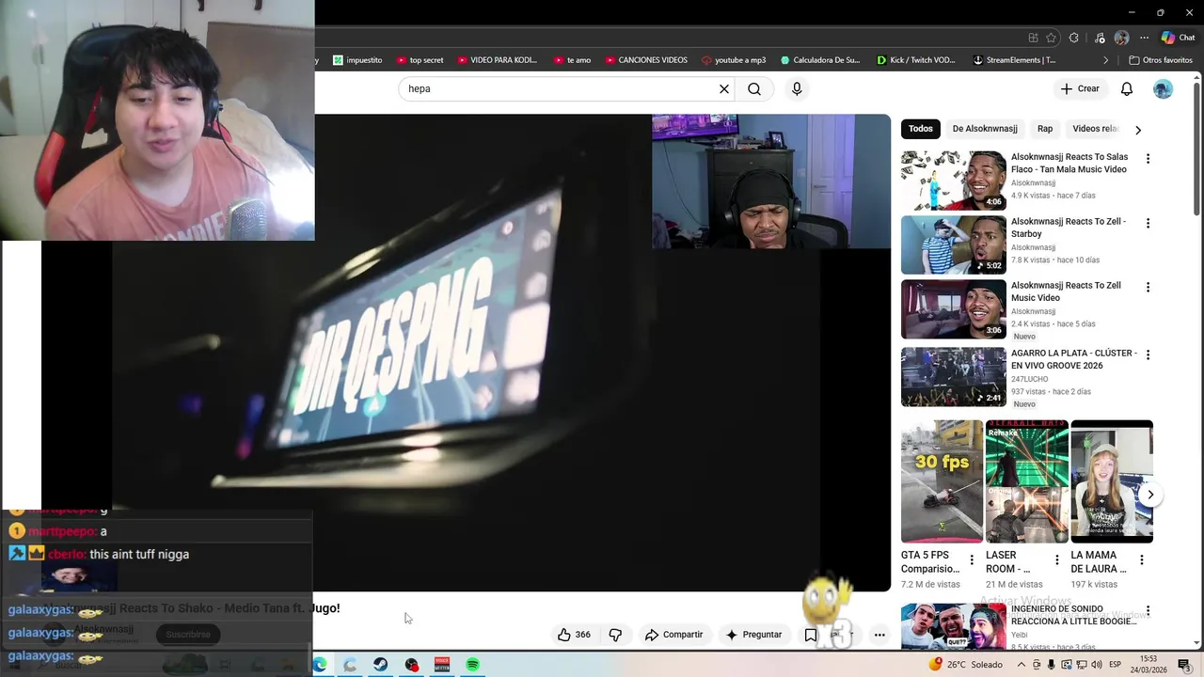1204x677 pixels.
Task: Open StreamElements bookmark
Action: pos(1014,60)
